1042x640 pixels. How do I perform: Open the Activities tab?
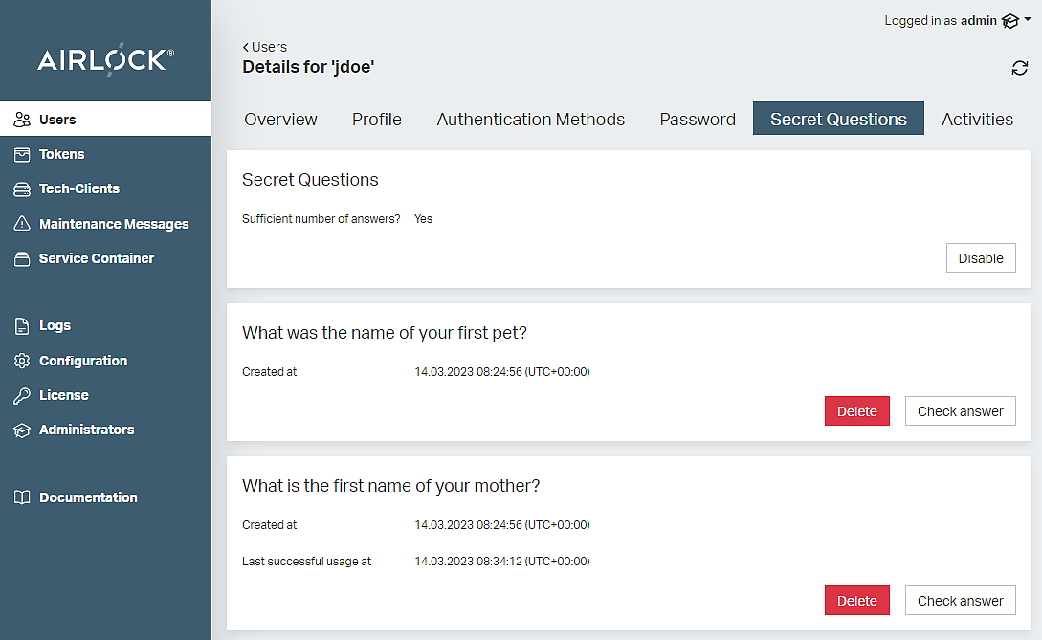pyautogui.click(x=977, y=120)
